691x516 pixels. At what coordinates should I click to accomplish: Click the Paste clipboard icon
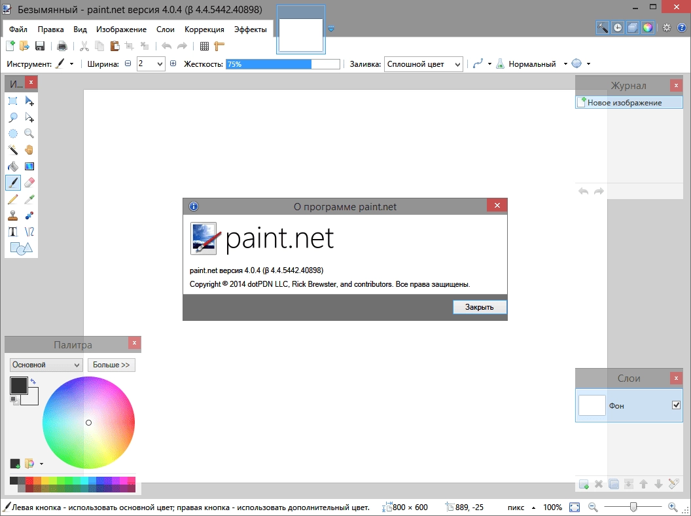click(115, 45)
